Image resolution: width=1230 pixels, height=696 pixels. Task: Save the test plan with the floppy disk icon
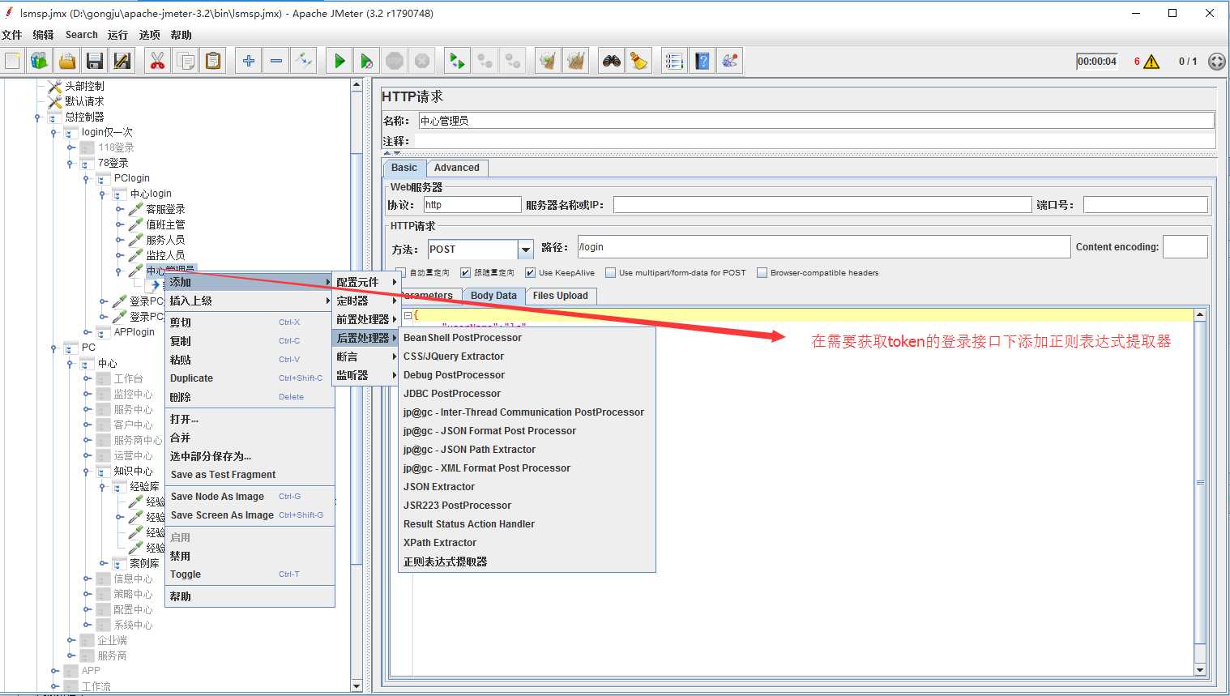pos(95,61)
